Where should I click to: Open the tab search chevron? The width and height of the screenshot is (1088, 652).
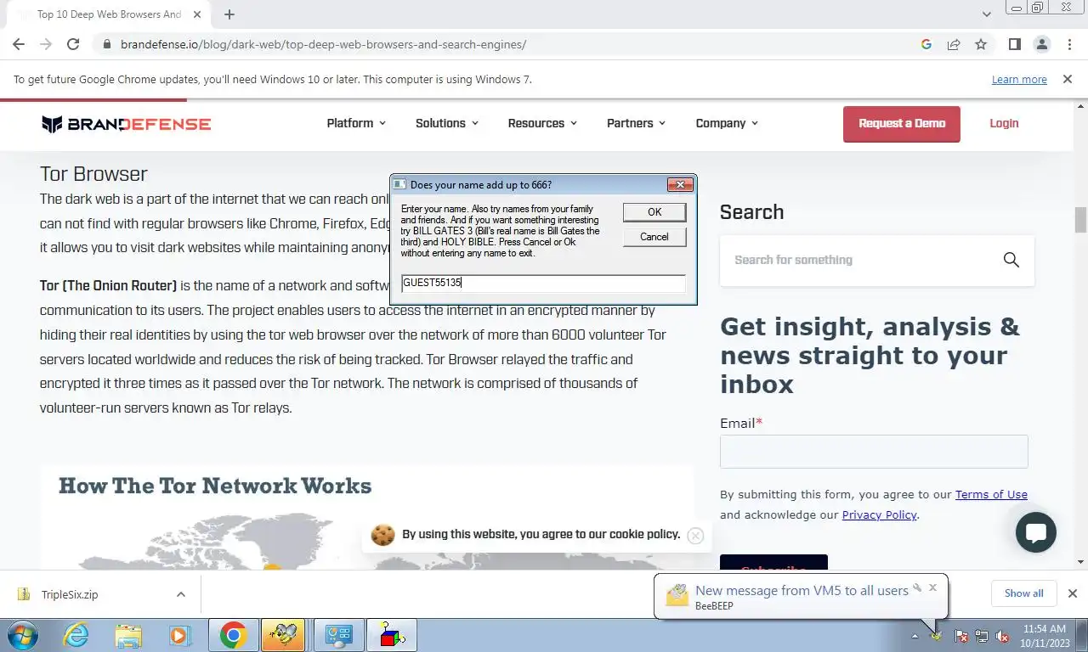click(986, 14)
